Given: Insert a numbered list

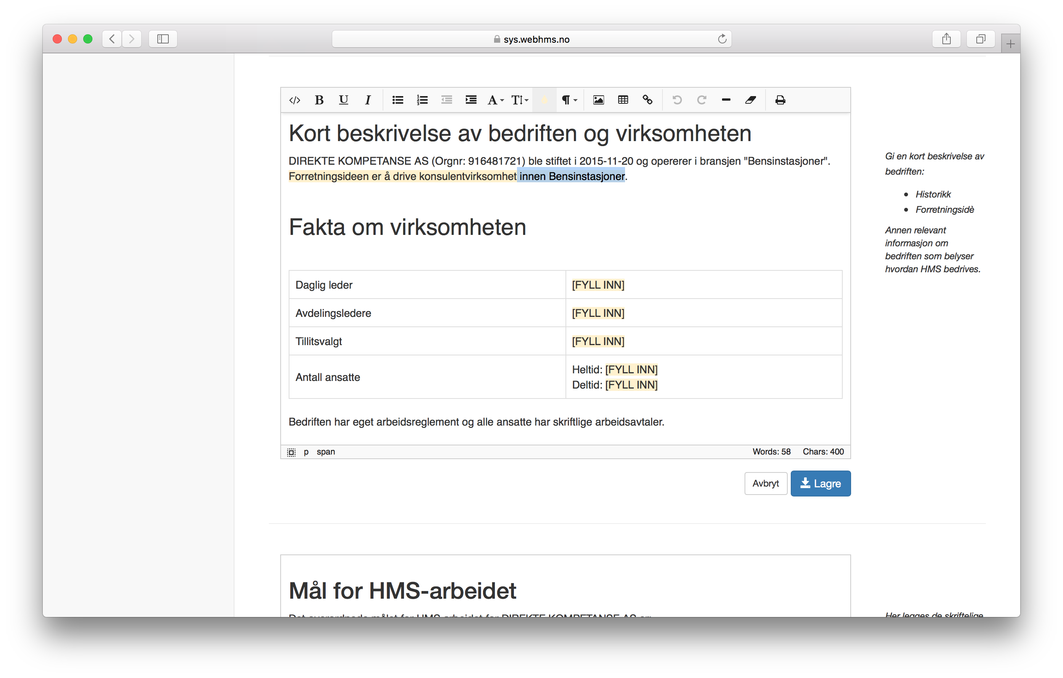Looking at the screenshot, I should [422, 100].
